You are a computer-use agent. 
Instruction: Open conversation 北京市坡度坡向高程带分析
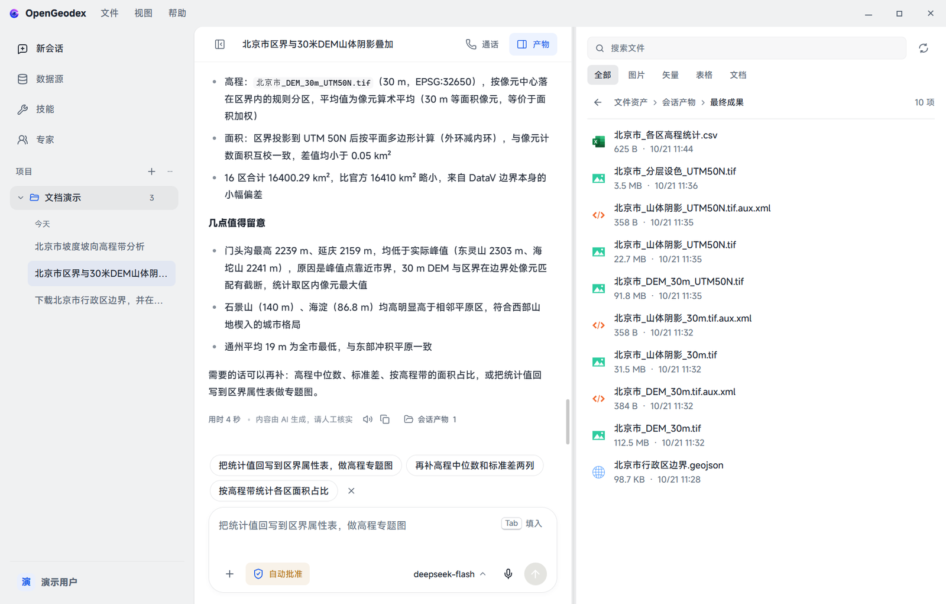point(89,247)
